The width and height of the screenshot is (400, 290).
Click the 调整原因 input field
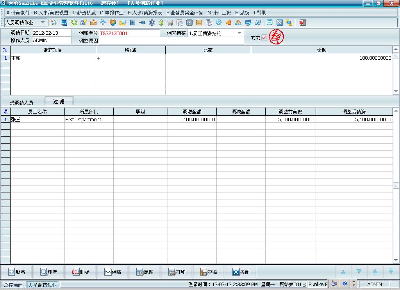(x=171, y=41)
